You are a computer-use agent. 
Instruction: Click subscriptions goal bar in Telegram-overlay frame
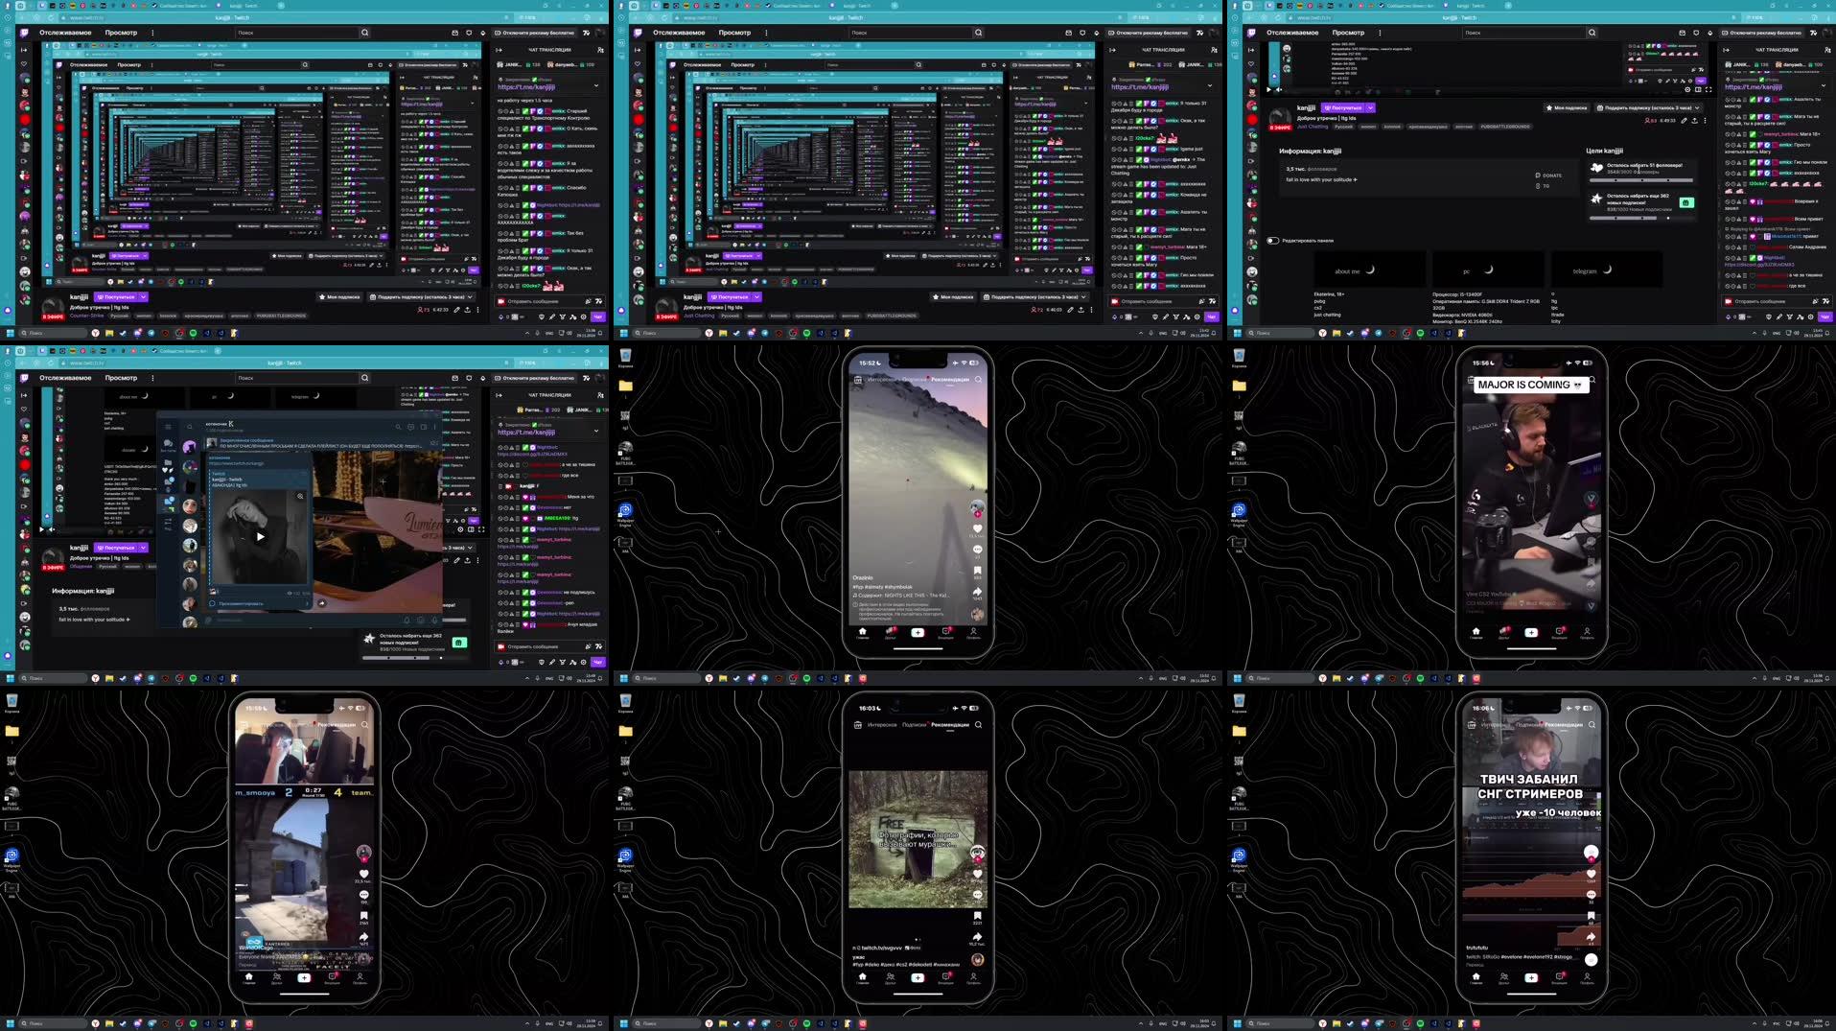click(414, 657)
